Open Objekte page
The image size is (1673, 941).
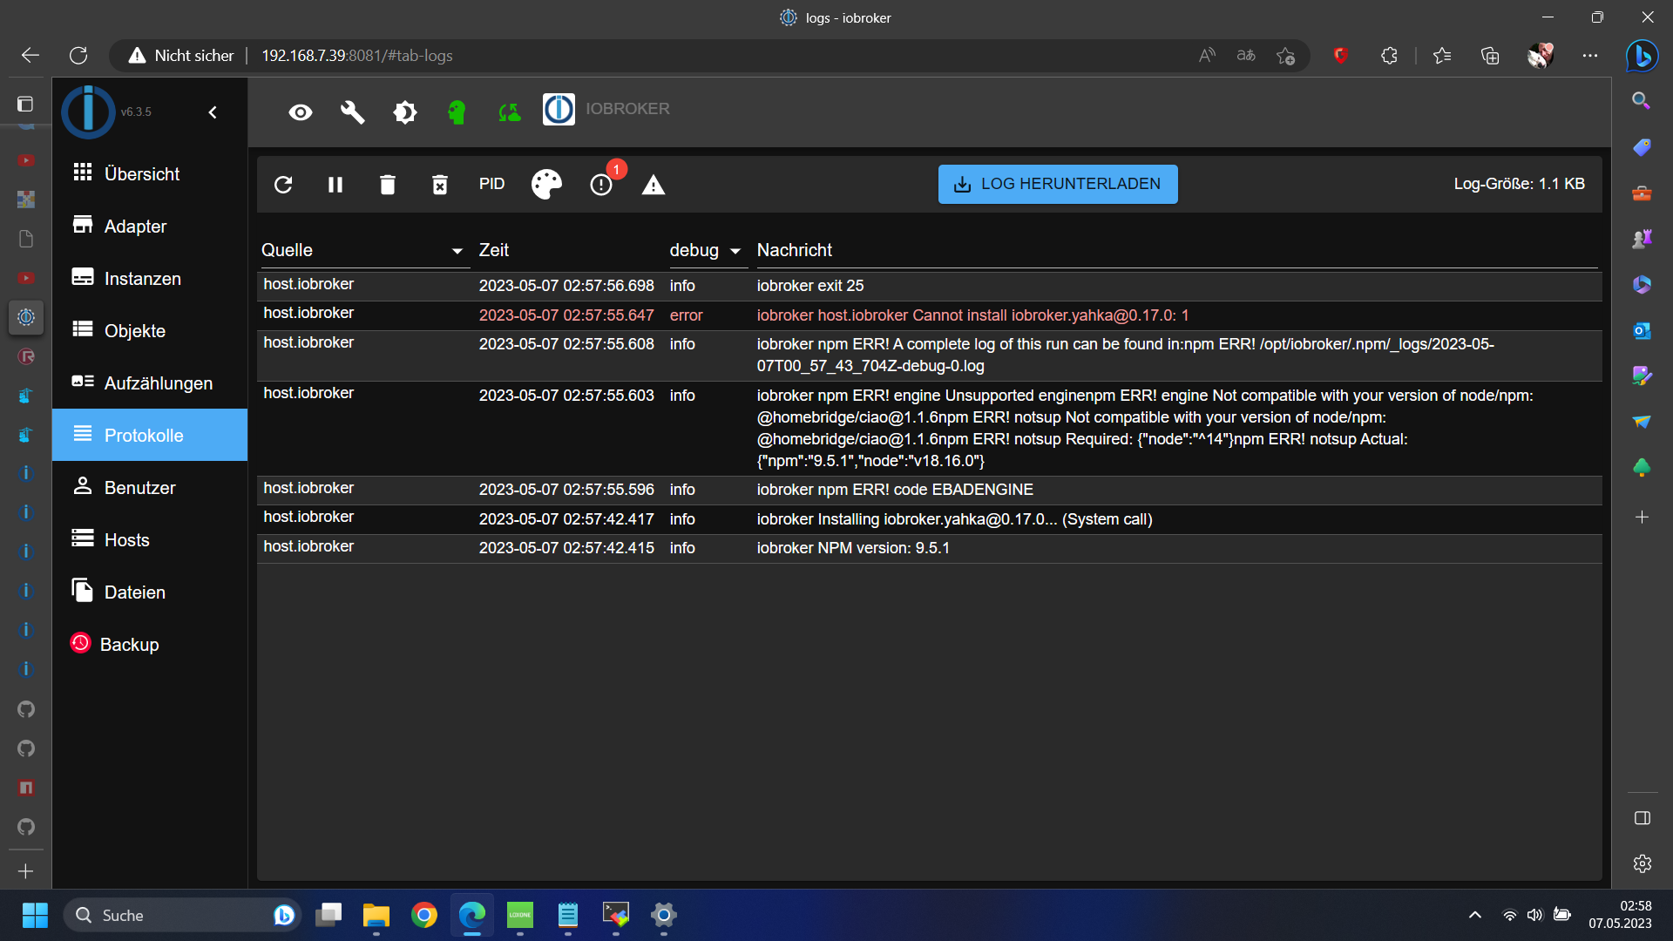pyautogui.click(x=150, y=330)
